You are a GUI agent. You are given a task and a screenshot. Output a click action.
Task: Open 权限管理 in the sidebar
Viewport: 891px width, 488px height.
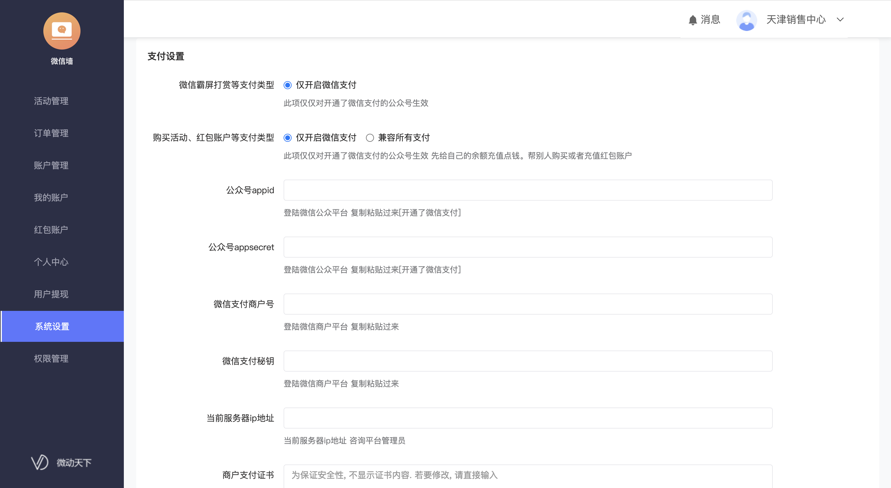[x=51, y=359]
